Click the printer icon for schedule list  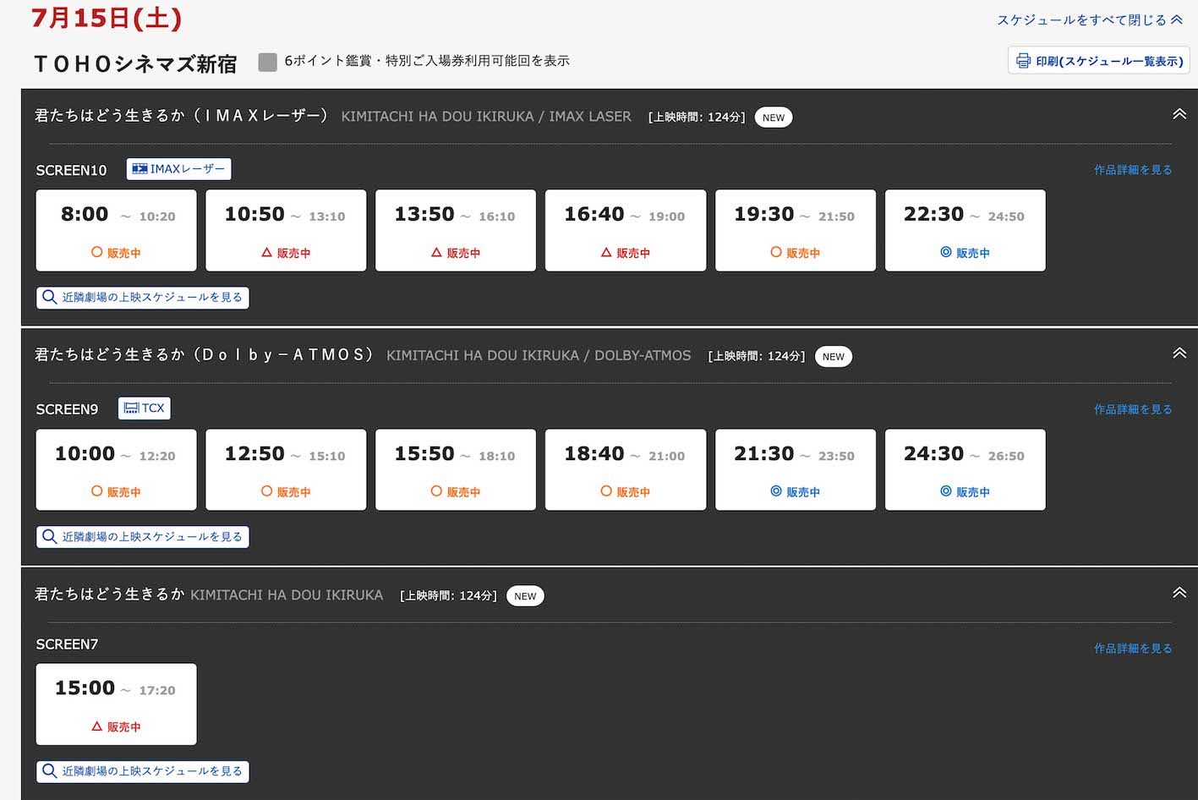click(x=1023, y=61)
